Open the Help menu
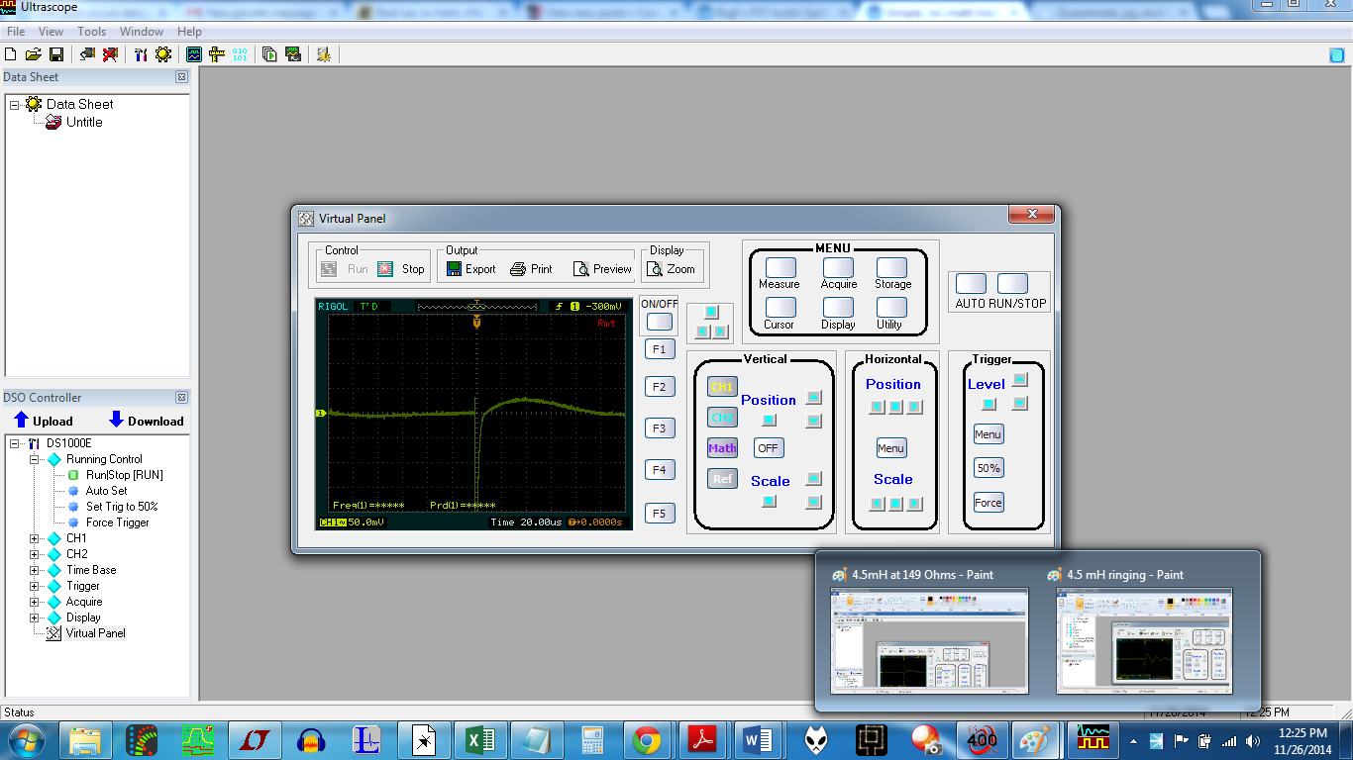 189,32
